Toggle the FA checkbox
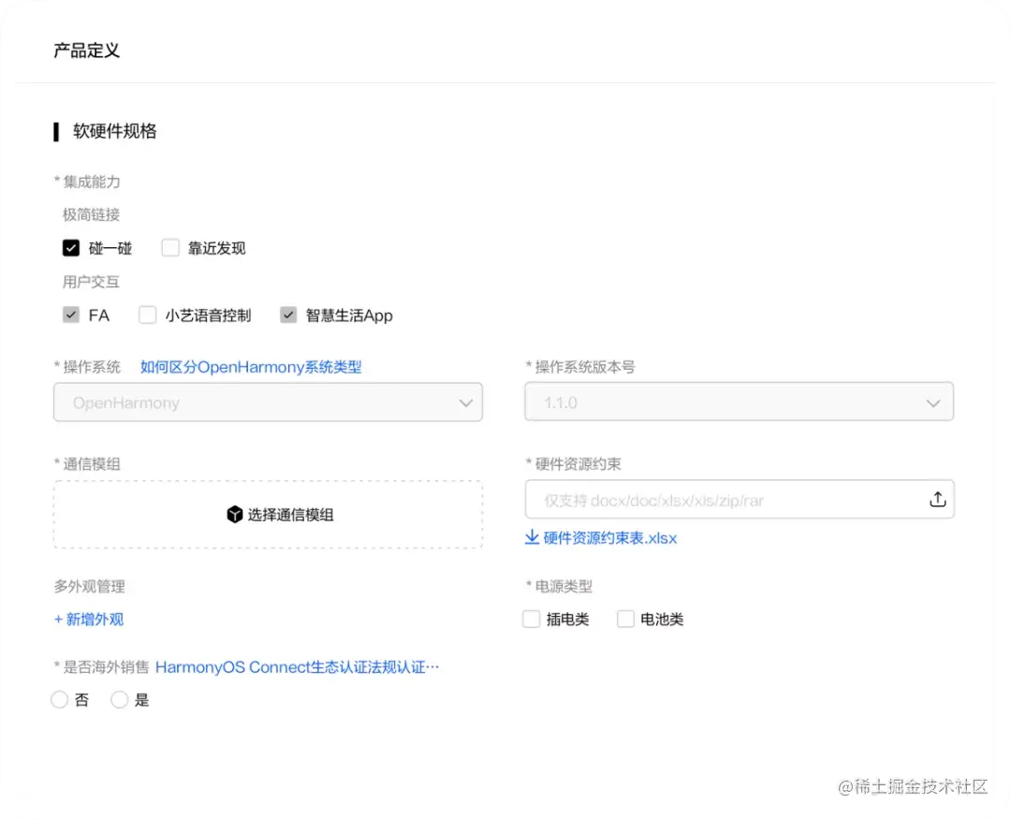This screenshot has width=1011, height=819. point(71,315)
